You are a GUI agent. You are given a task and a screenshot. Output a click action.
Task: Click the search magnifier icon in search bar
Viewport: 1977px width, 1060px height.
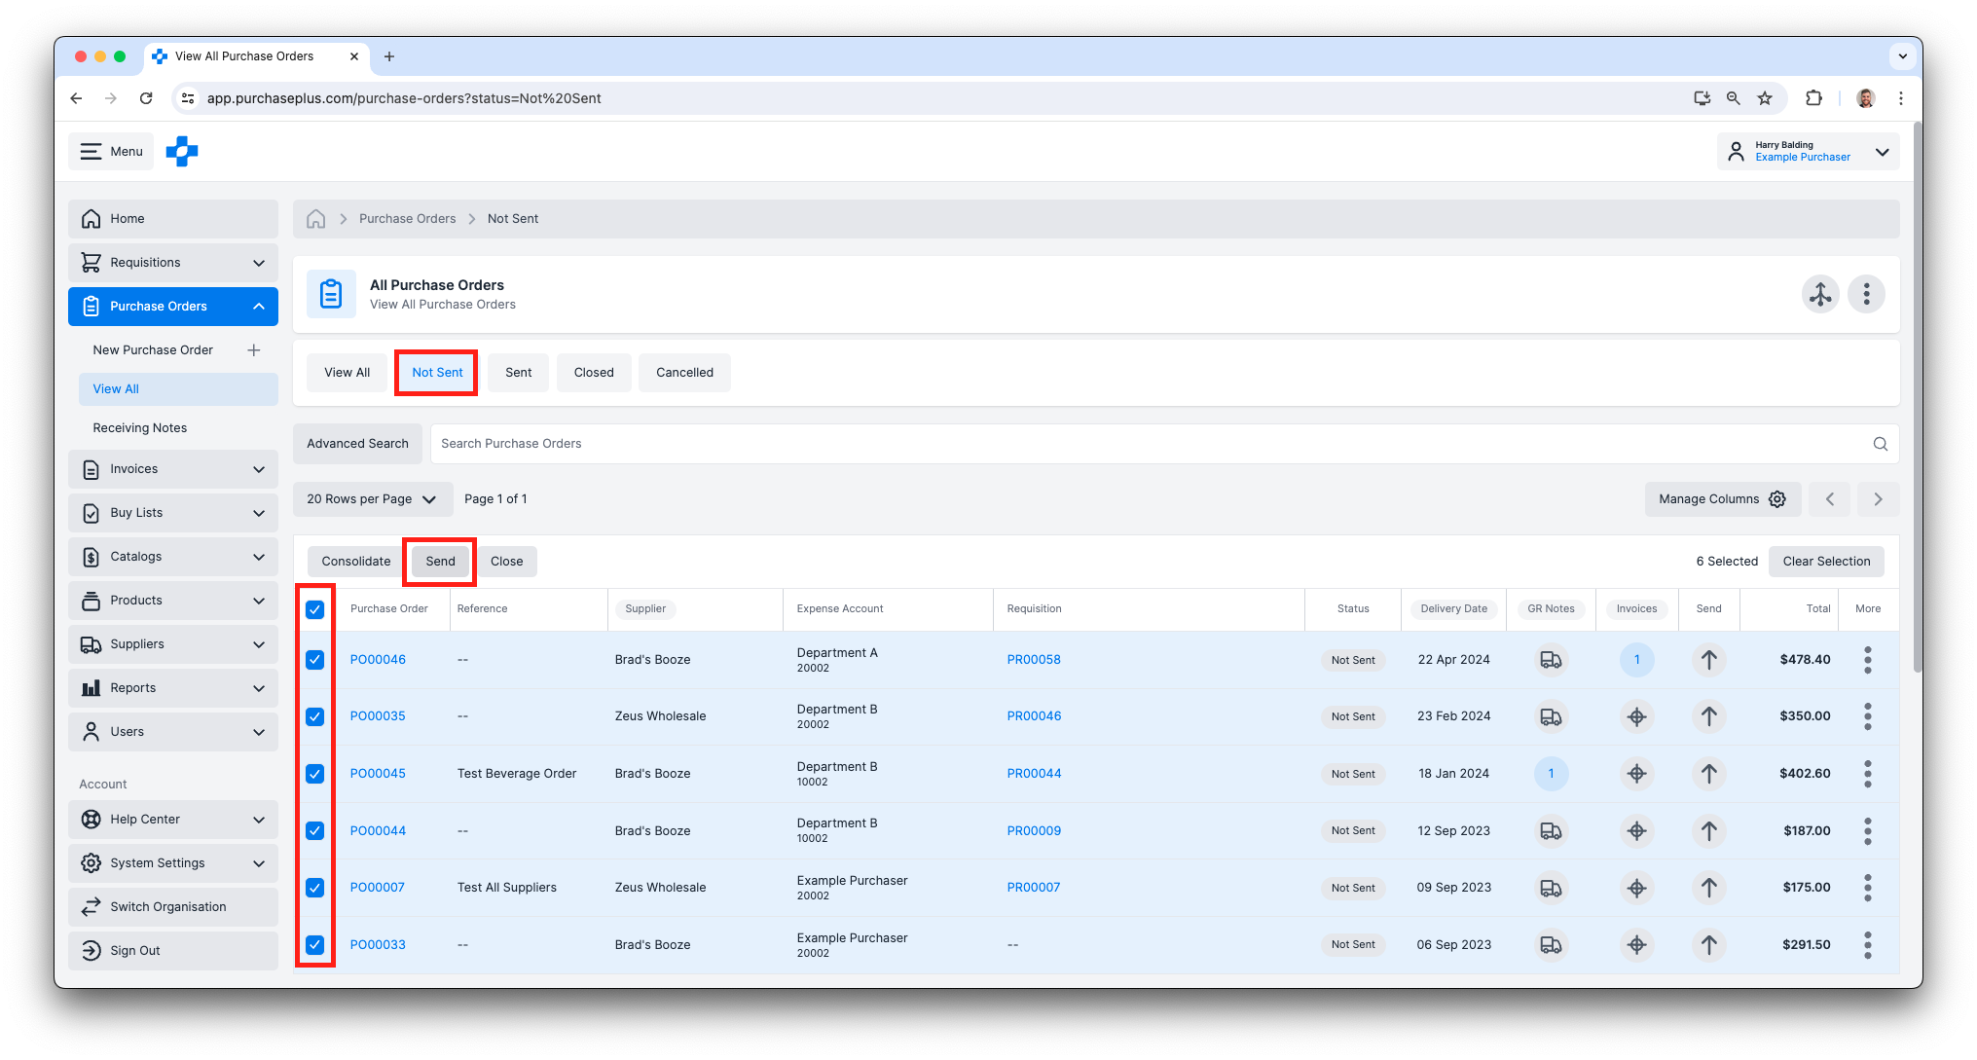(1880, 444)
